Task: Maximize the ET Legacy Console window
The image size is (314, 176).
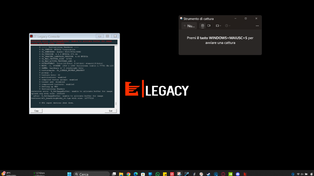Action: pos(107,36)
